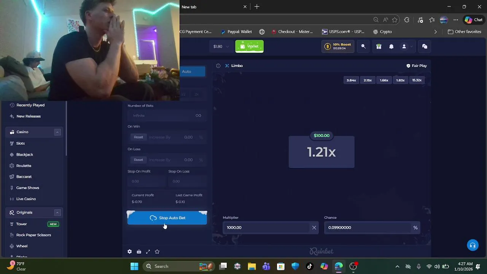The width and height of the screenshot is (487, 274).
Task: Open the hotkeys keyboard icon
Action: (x=139, y=252)
